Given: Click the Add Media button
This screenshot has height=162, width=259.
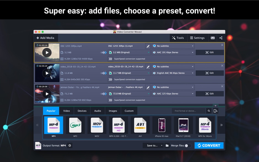Looking at the screenshot, I should pyautogui.click(x=46, y=38).
